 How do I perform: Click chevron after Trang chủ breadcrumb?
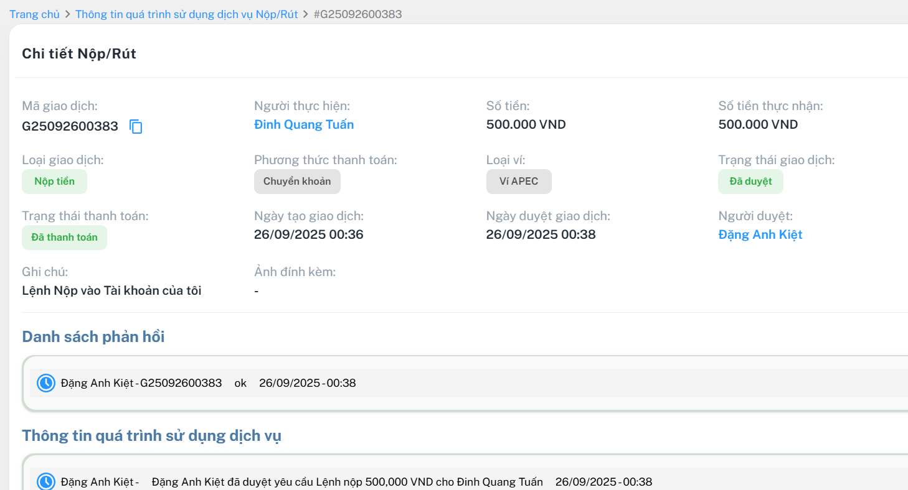coord(67,14)
